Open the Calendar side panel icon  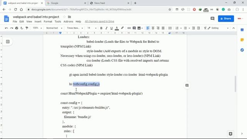pos(242,30)
